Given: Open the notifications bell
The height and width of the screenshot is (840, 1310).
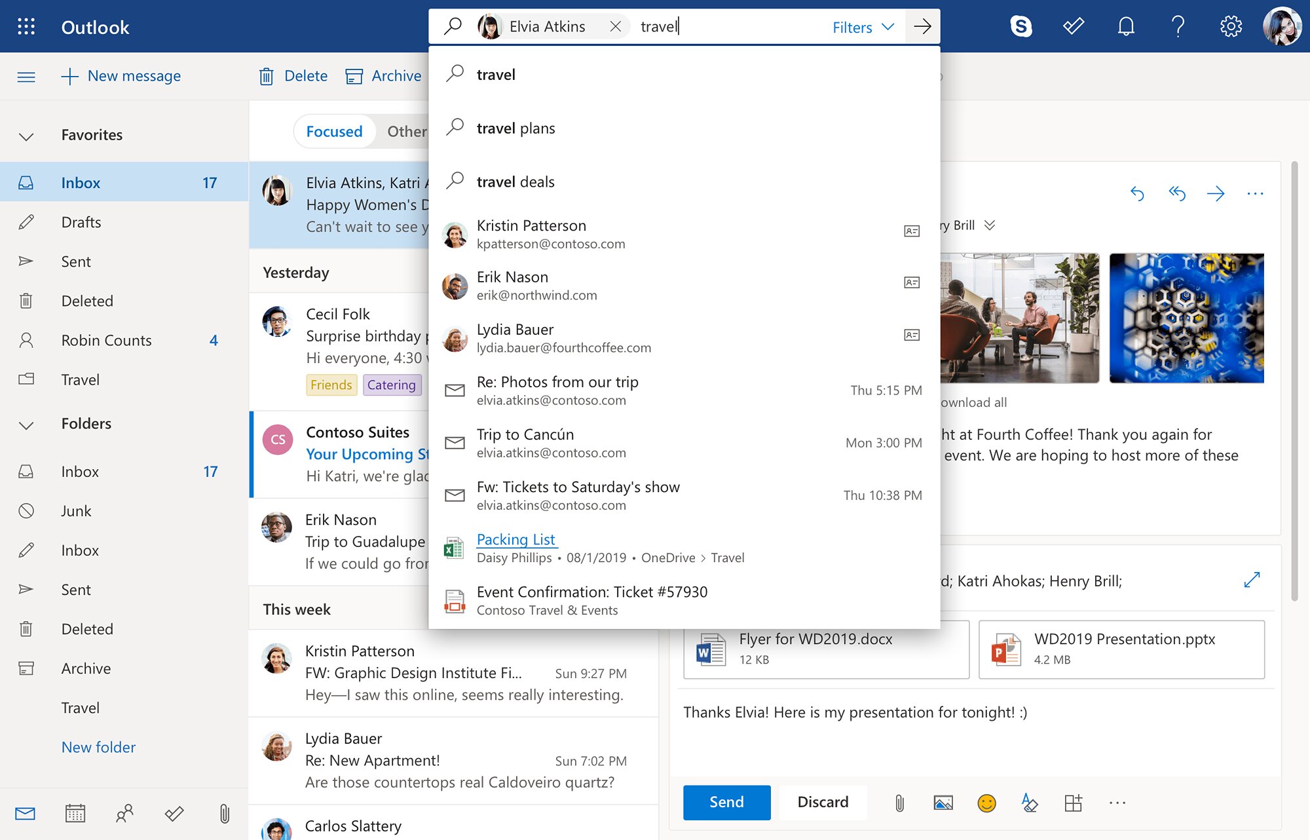Looking at the screenshot, I should coord(1125,27).
